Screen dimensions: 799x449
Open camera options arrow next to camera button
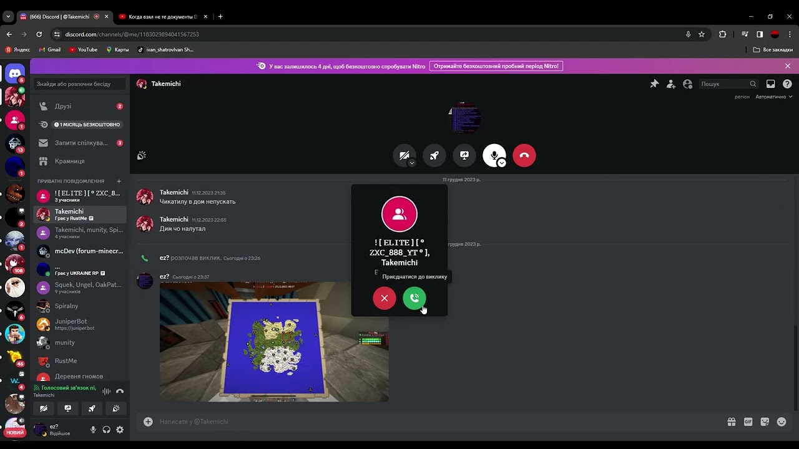pos(411,163)
